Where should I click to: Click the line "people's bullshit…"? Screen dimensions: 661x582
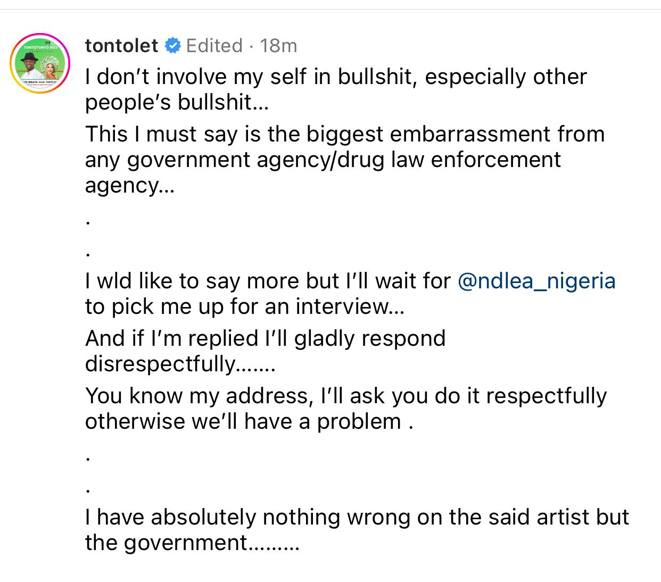pos(177,102)
